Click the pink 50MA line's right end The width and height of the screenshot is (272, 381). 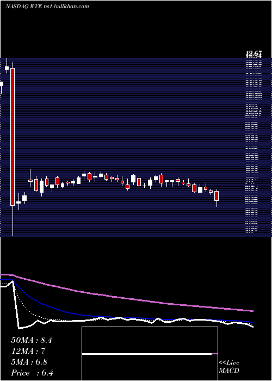252,311
